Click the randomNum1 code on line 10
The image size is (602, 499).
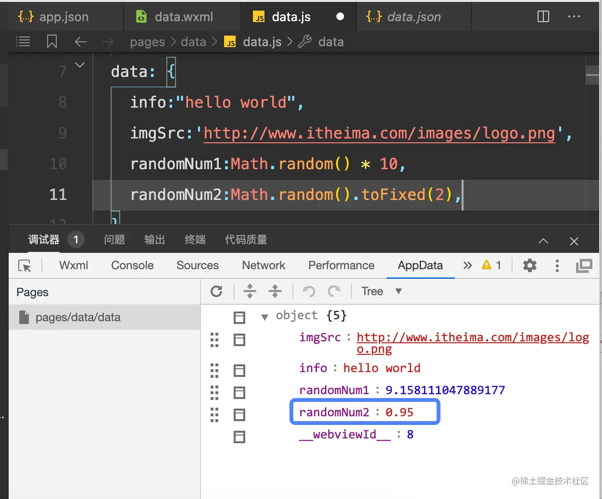[x=268, y=164]
